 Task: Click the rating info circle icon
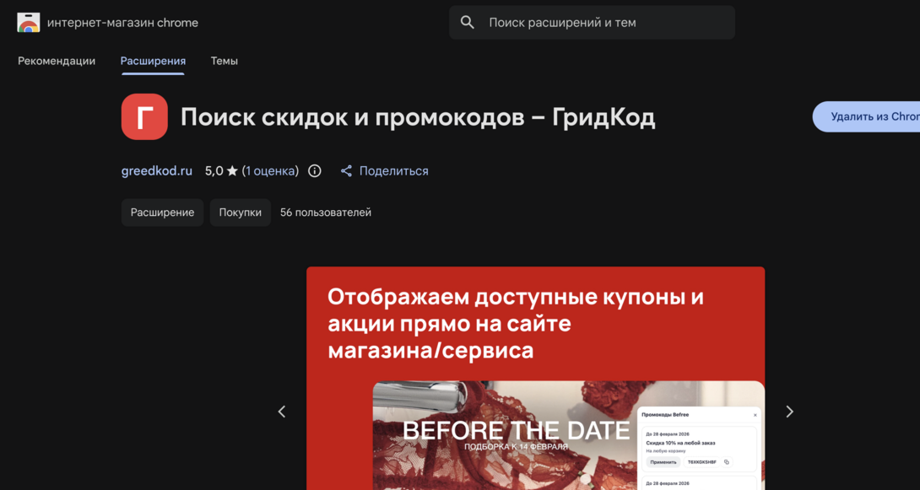[315, 171]
